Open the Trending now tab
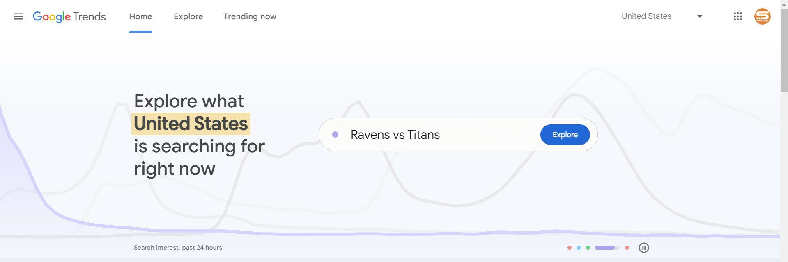 250,16
